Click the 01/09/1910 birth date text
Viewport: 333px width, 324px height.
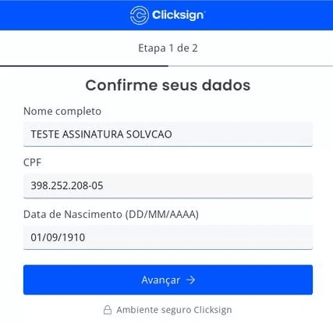coord(58,237)
